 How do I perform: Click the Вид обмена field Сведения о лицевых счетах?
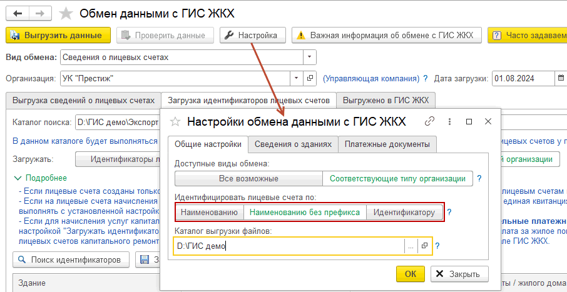(182, 57)
